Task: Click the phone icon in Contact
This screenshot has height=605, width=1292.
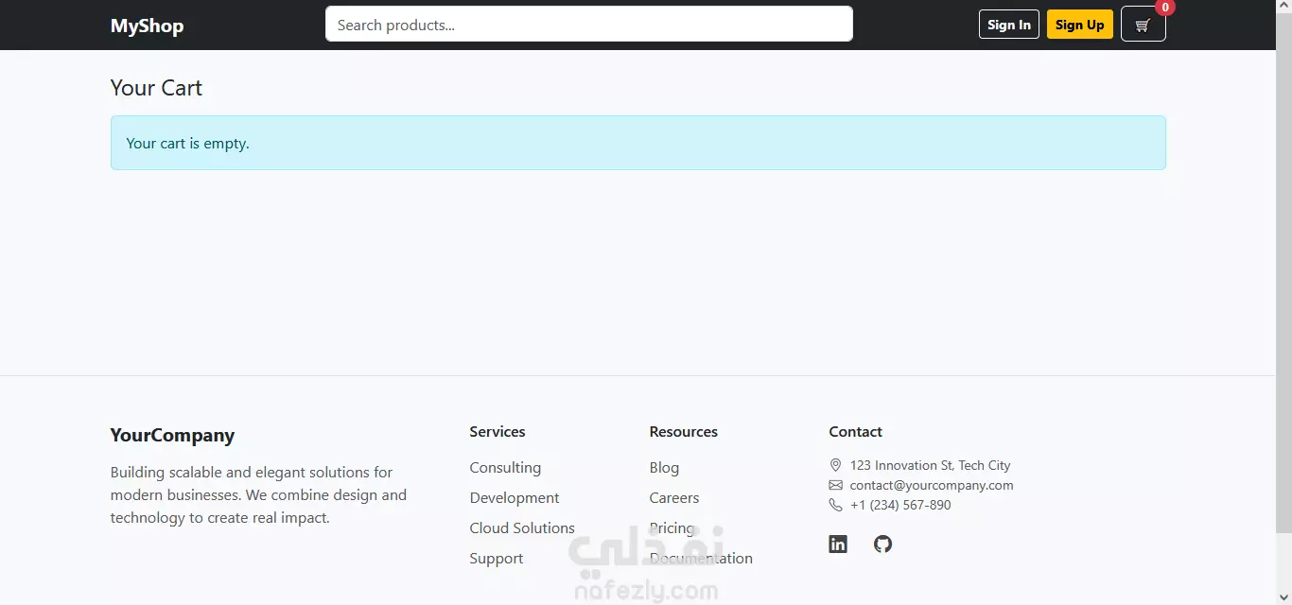Action: [835, 505]
